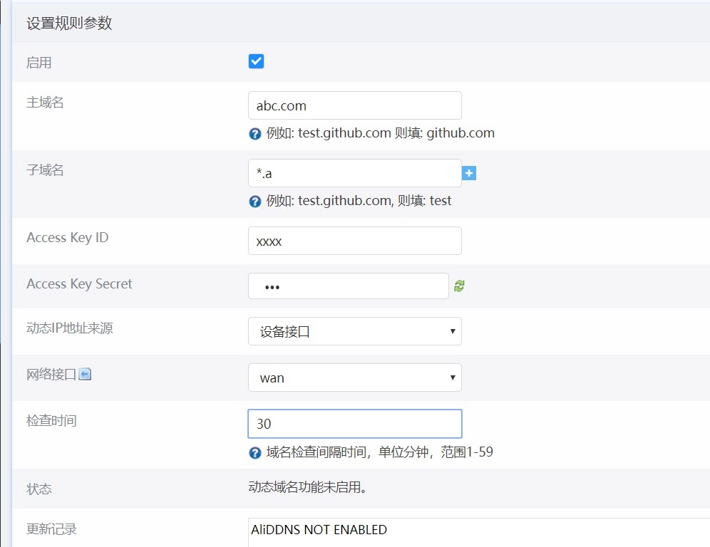Uncheck the 启用 checkbox
This screenshot has width=710, height=547.
click(x=256, y=61)
